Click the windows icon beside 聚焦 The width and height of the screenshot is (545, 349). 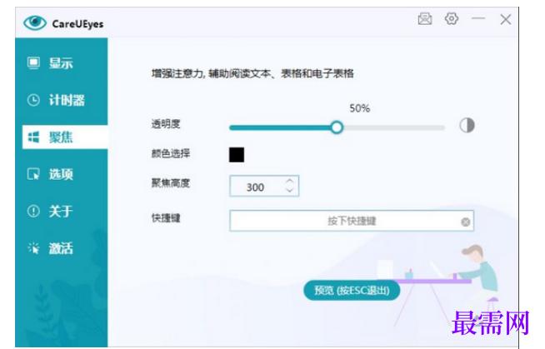33,137
